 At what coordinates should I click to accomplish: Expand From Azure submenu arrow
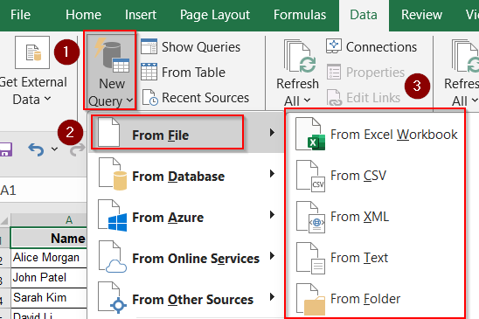pos(272,215)
